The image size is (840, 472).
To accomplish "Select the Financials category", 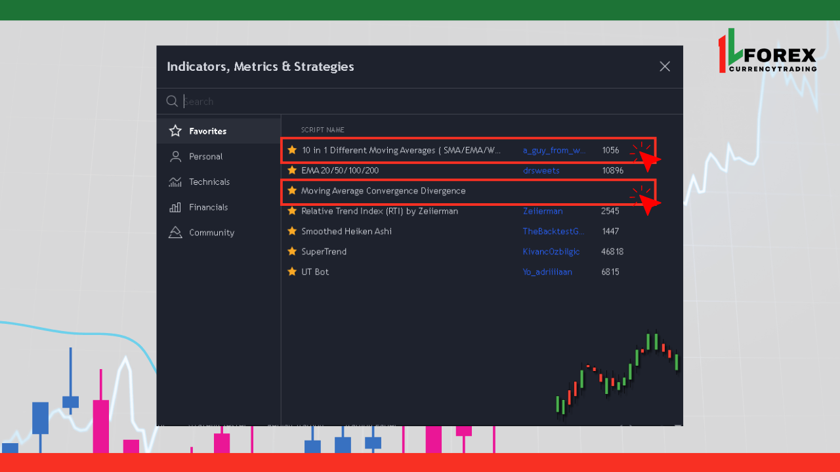I will pos(208,207).
